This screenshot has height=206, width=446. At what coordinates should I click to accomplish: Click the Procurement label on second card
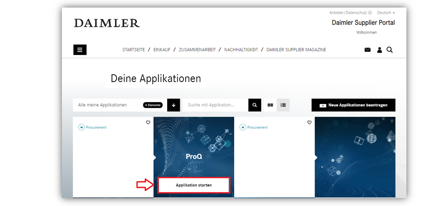point(257,127)
